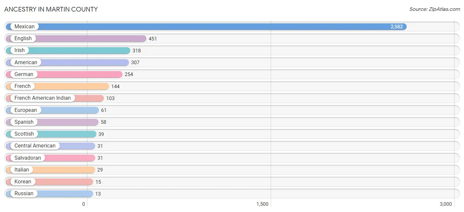Click the 29 value beside Italian bar

(100, 170)
